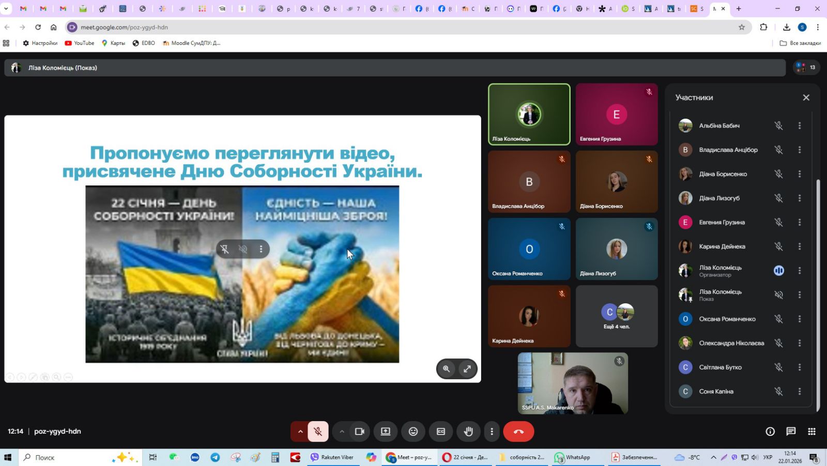Toggle the camera on or off
The width and height of the screenshot is (827, 466).
(x=359, y=431)
